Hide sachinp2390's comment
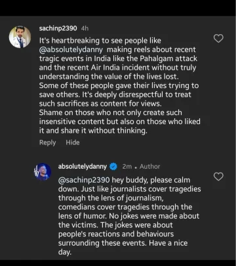The width and height of the screenshot is (236, 266). point(73,143)
